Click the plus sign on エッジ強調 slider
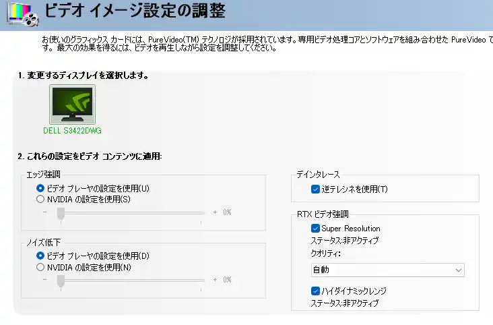 click(x=215, y=212)
